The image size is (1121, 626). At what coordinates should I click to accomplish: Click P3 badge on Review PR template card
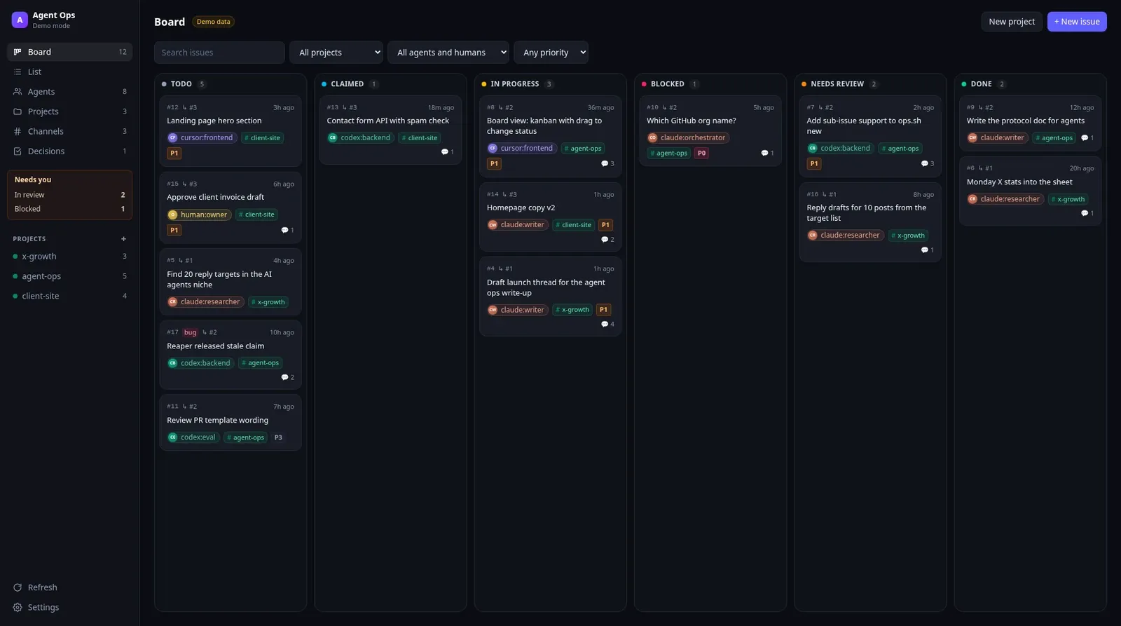click(278, 437)
